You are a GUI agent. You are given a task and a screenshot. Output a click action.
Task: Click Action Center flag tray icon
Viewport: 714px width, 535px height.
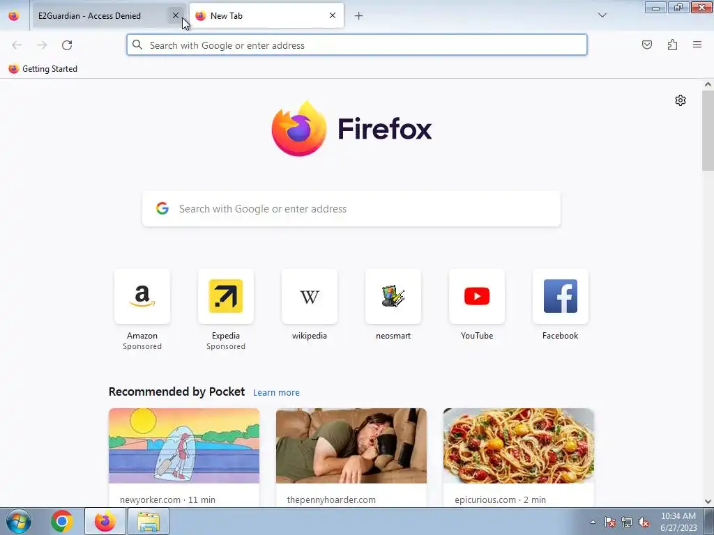610,522
